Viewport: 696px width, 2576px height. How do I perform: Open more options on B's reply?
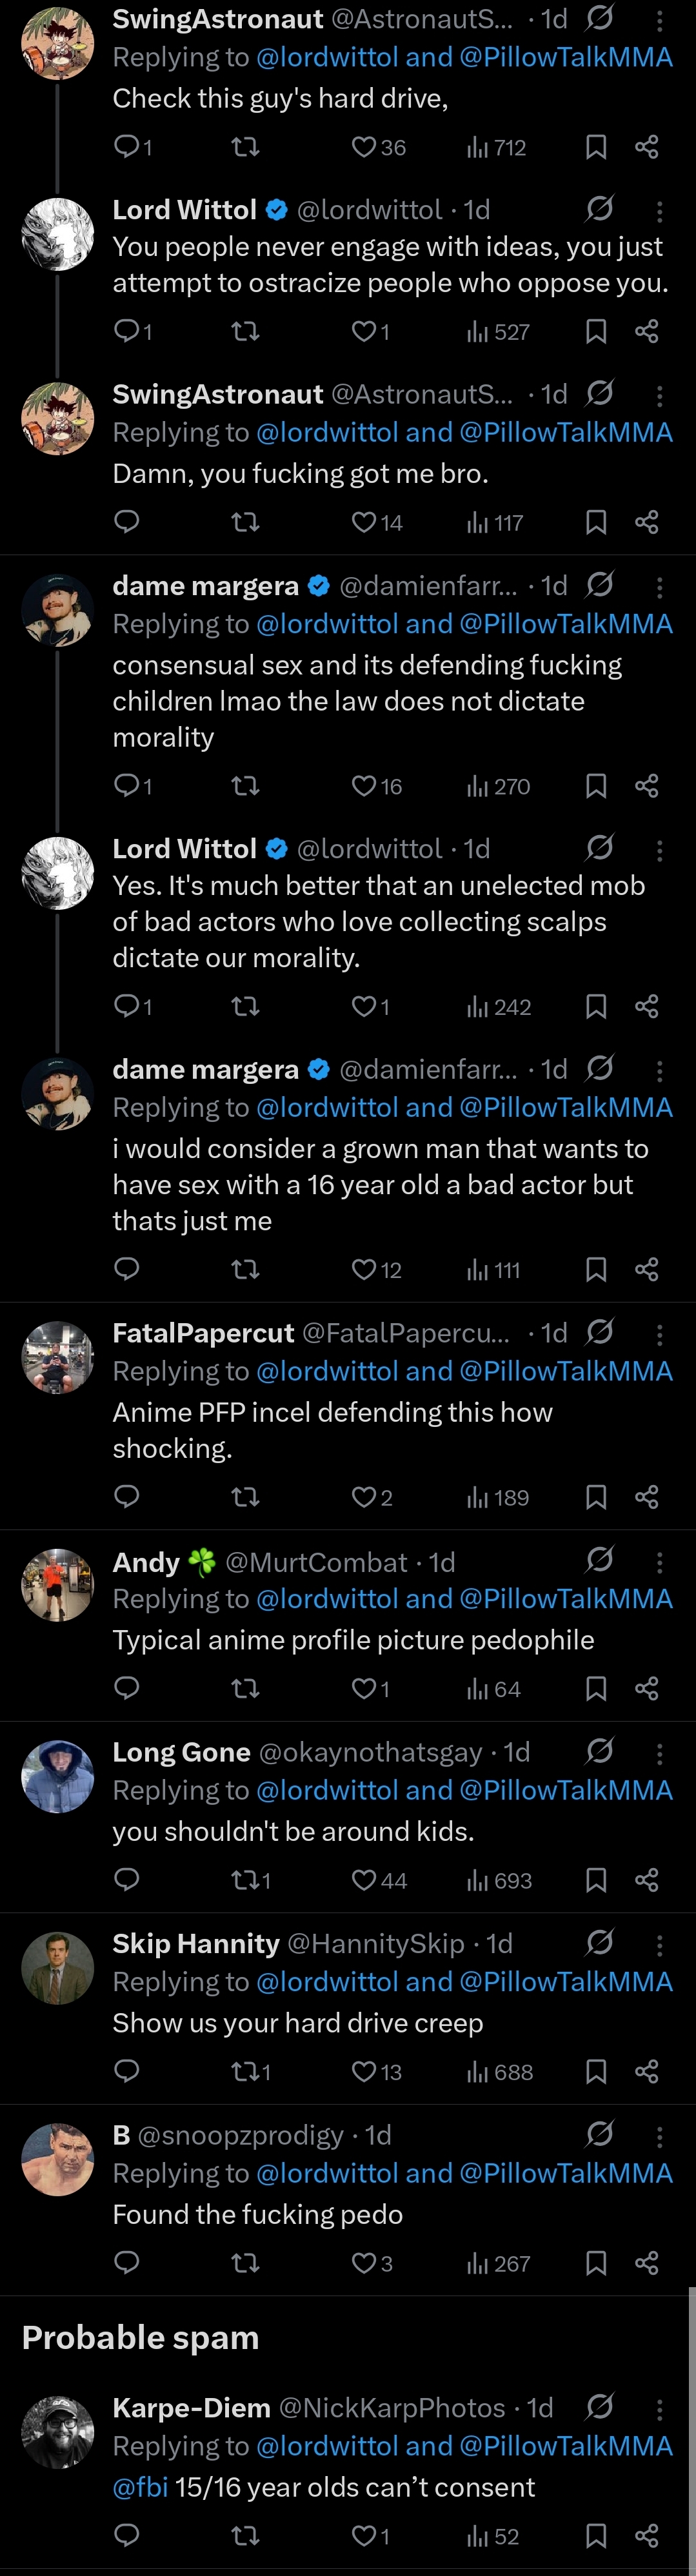tap(659, 2136)
